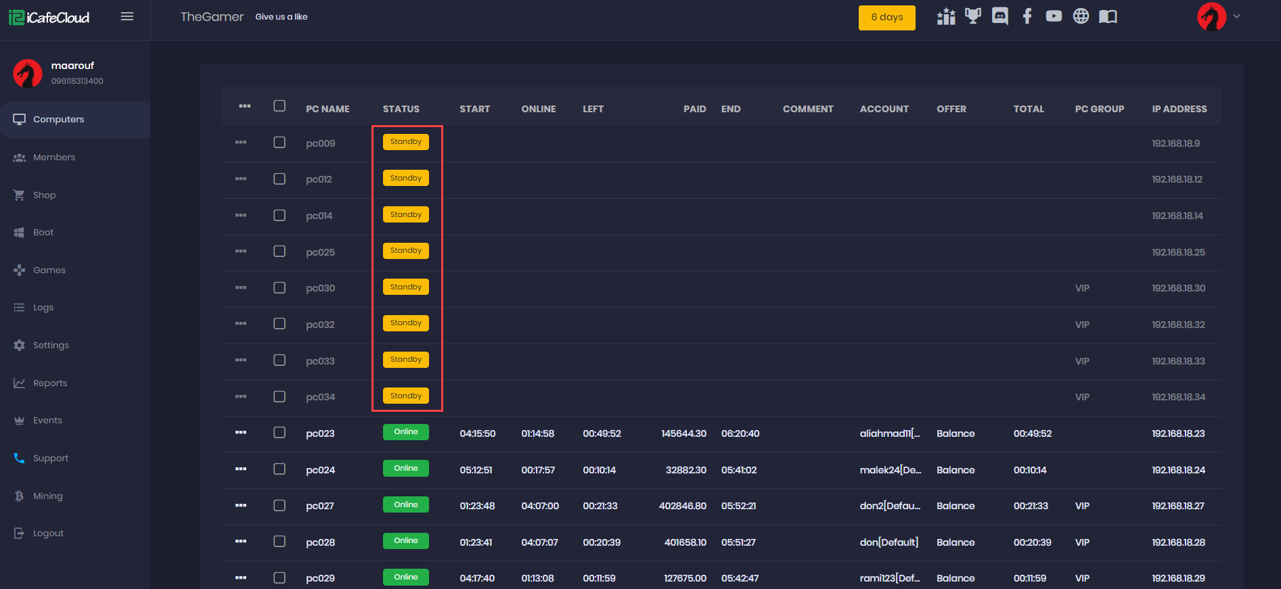Click the Give us a like link
This screenshot has width=1281, height=589.
[x=282, y=17]
